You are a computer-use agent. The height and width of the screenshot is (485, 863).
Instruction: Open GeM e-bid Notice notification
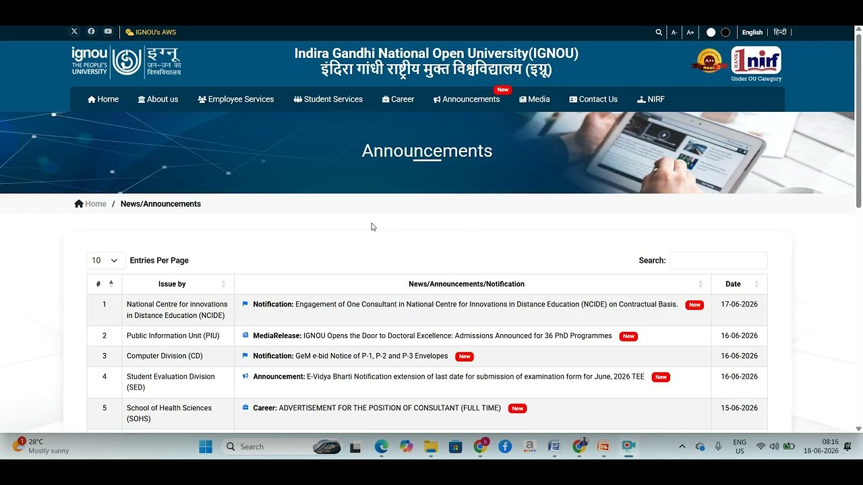(x=351, y=356)
